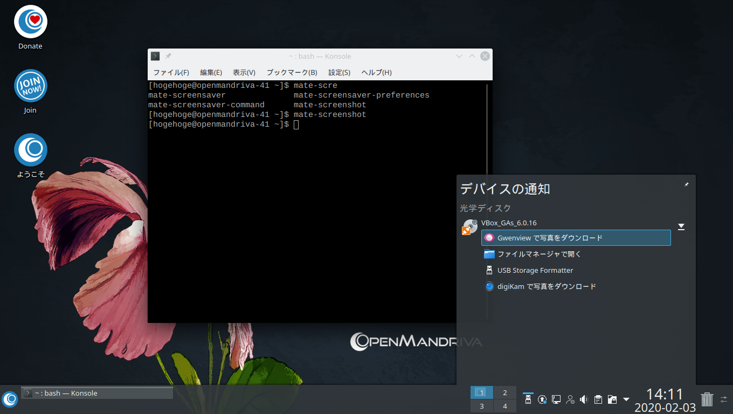Click in the Konsole terminal prompt area
This screenshot has height=414, width=733.
(x=296, y=125)
